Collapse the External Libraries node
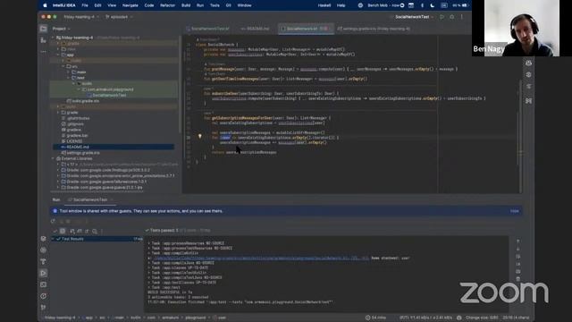 (54, 158)
